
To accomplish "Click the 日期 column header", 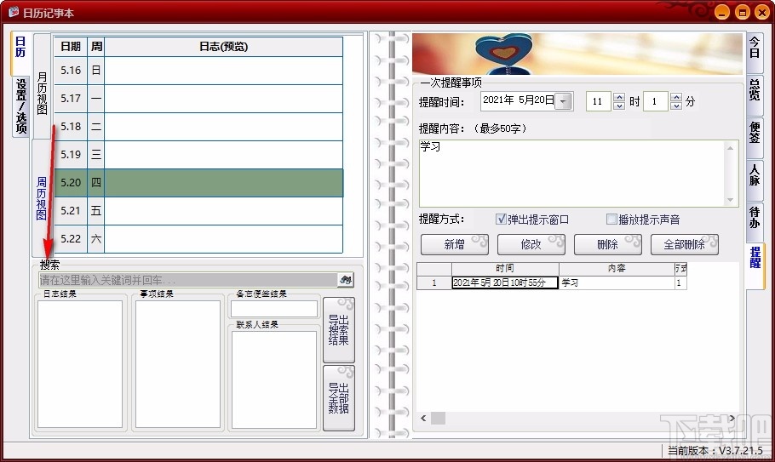I will [x=71, y=47].
